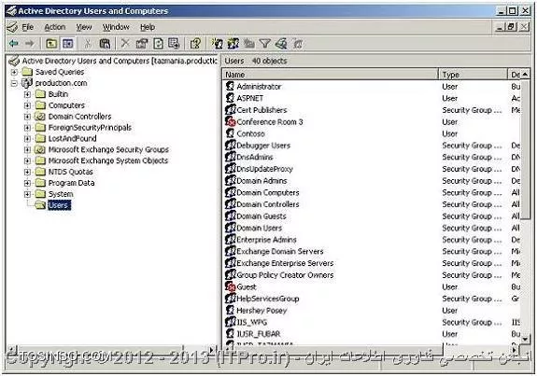Click the production.com domain icon in the tree
537x376 pixels.
(x=27, y=83)
